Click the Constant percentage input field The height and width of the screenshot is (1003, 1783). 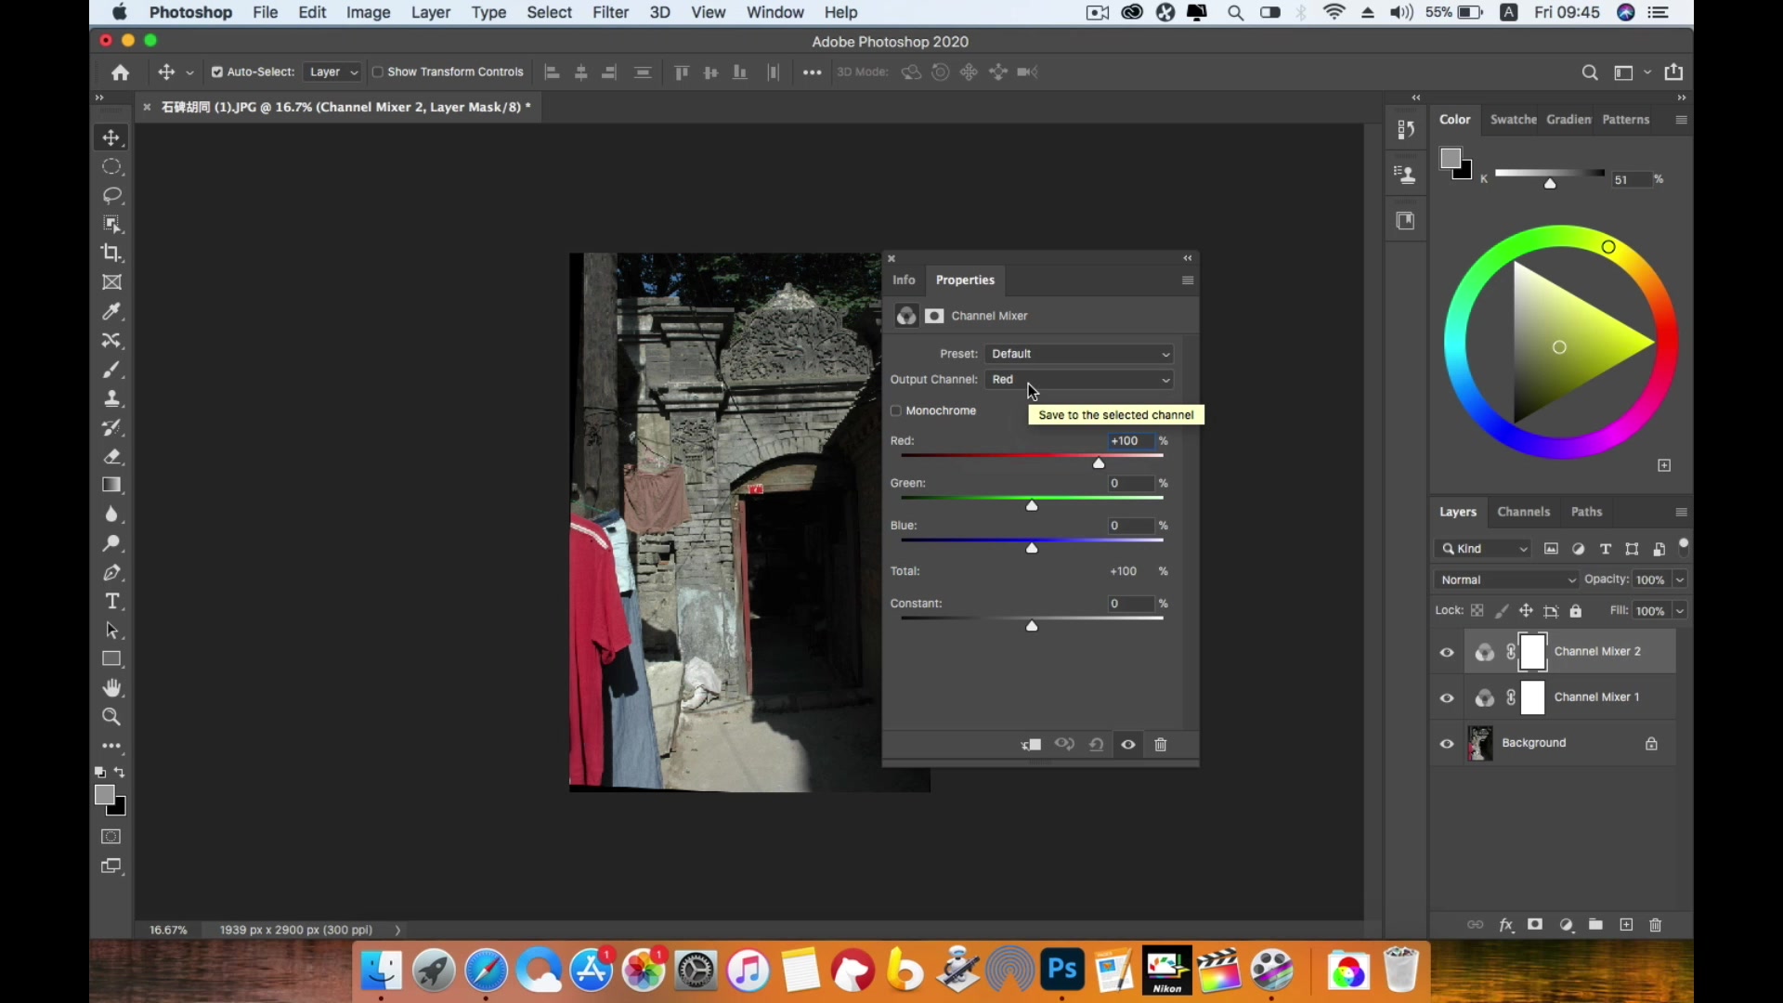[1130, 604]
